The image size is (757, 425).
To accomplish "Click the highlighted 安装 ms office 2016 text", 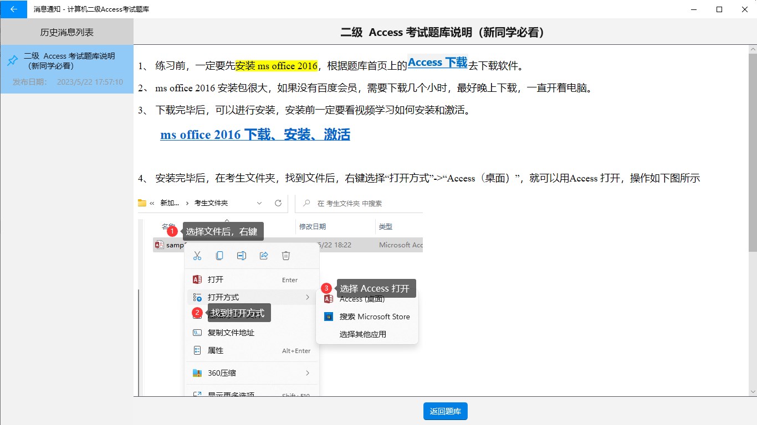I will [277, 66].
